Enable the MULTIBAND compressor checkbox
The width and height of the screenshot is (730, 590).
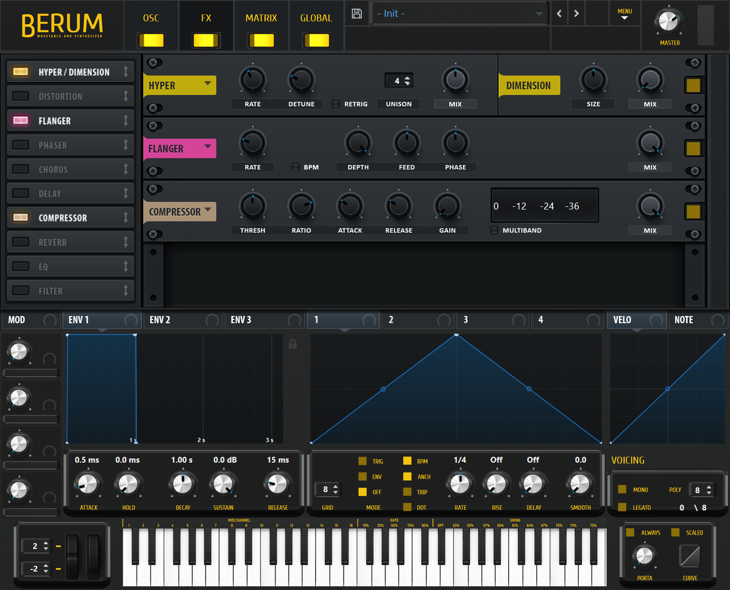494,230
